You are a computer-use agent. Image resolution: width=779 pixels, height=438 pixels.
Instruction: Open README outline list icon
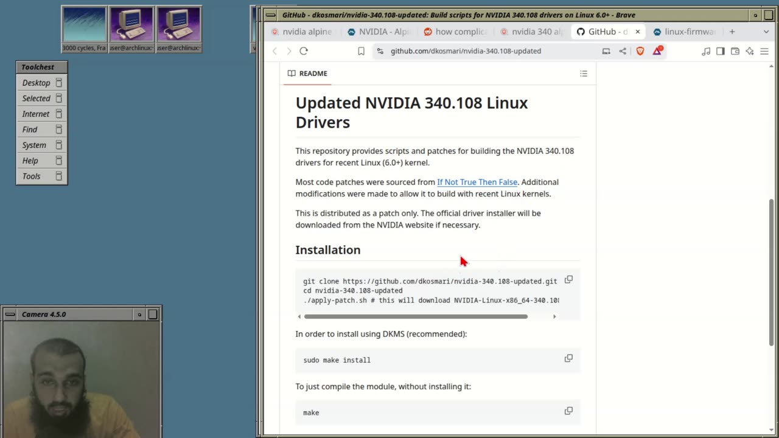(x=584, y=74)
